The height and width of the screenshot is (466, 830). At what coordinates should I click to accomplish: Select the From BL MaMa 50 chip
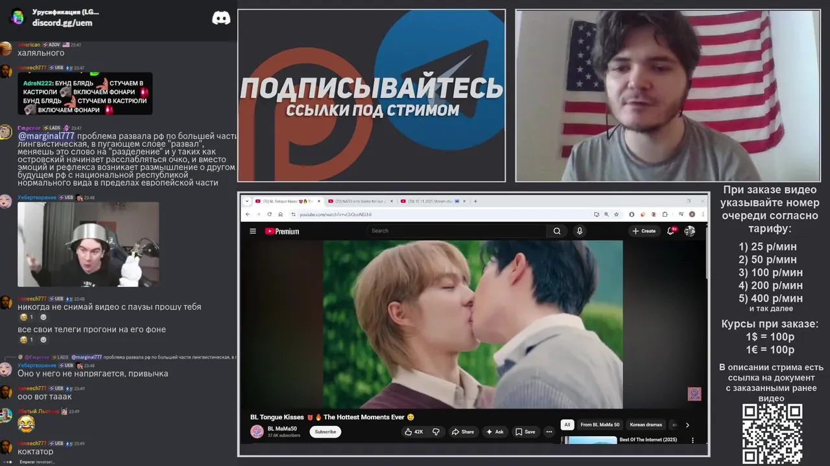tap(600, 425)
